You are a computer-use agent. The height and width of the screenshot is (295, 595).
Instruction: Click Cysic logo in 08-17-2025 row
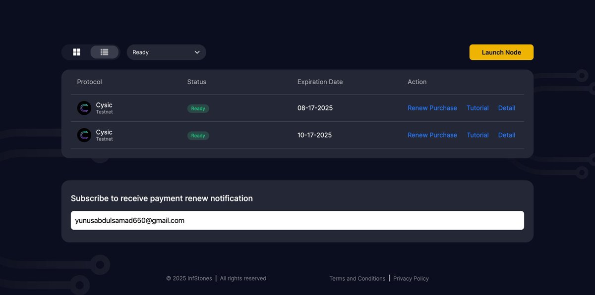point(84,108)
